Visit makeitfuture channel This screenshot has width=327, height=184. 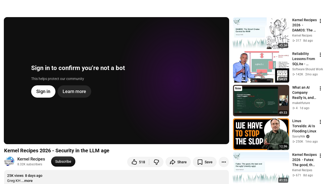tap(301, 103)
